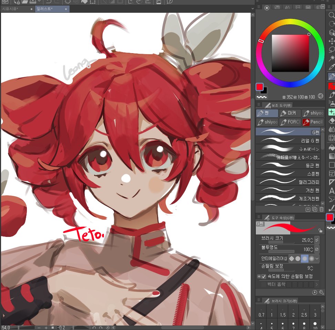Click the Undo arrow in command bar
This screenshot has width=335, height=330.
click(x=49, y=2)
